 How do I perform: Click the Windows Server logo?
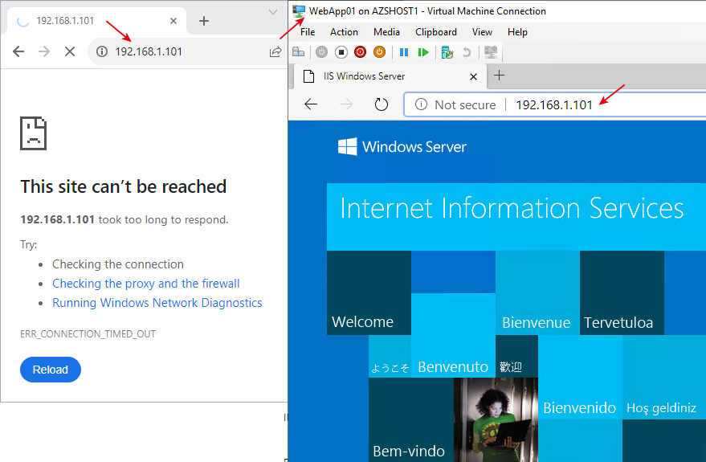pos(402,147)
